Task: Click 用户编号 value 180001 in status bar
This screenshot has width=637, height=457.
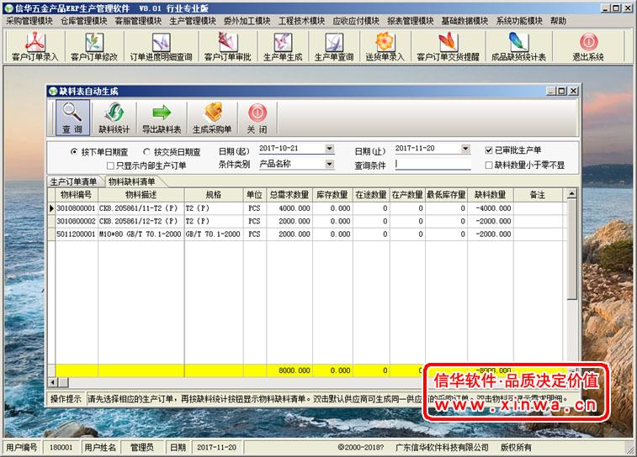Action: pyautogui.click(x=61, y=447)
